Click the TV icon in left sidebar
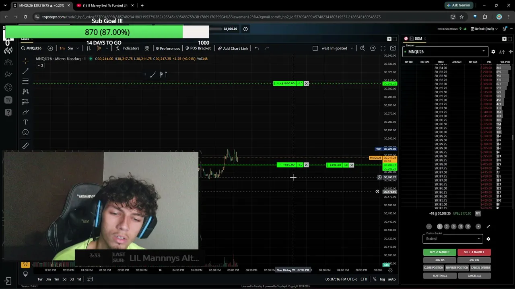This screenshot has height=289, width=515. [x=8, y=100]
